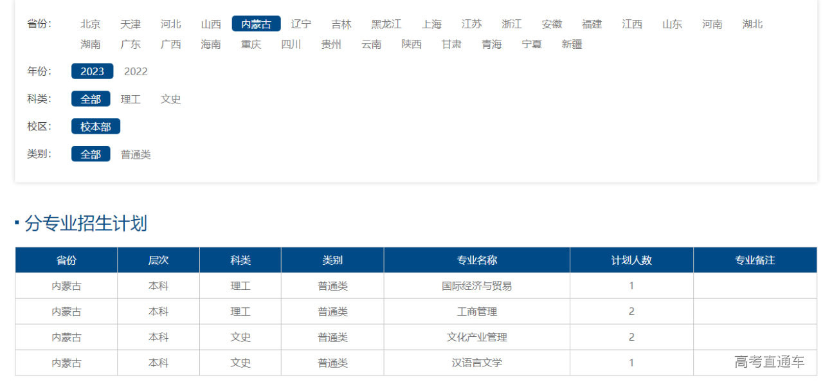Select 全部 in 类别 row

(91, 154)
